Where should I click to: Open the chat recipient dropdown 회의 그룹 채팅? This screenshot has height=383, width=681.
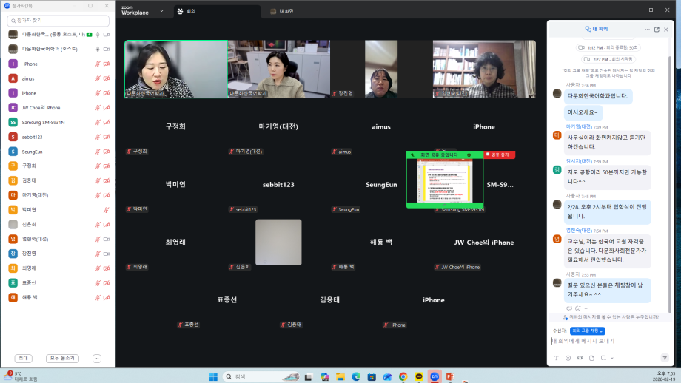[x=587, y=331]
